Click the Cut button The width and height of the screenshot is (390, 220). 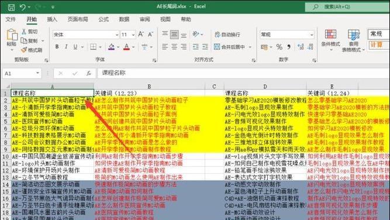coord(29,32)
